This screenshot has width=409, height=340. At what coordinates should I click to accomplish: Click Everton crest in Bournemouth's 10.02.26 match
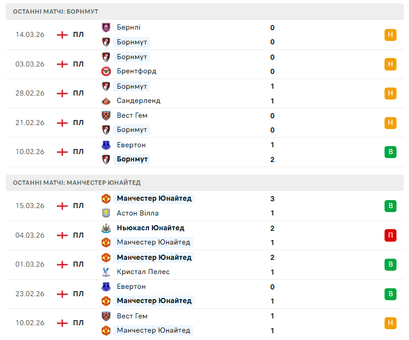pyautogui.click(x=106, y=145)
